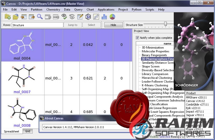Click the About Canvas dialog icon
The image size is (215, 140).
point(42,118)
